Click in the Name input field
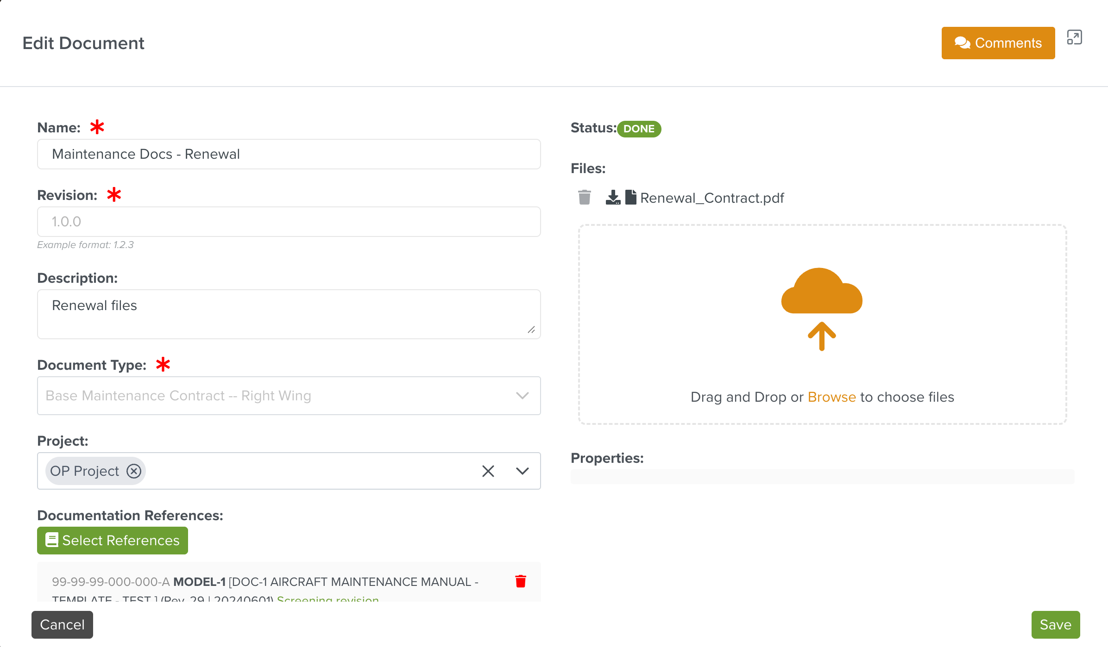The image size is (1108, 647). point(289,154)
